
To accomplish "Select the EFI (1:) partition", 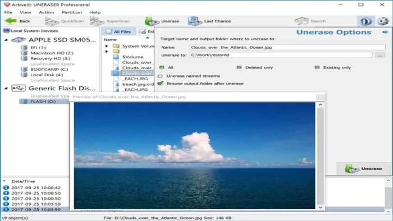I will [34, 47].
